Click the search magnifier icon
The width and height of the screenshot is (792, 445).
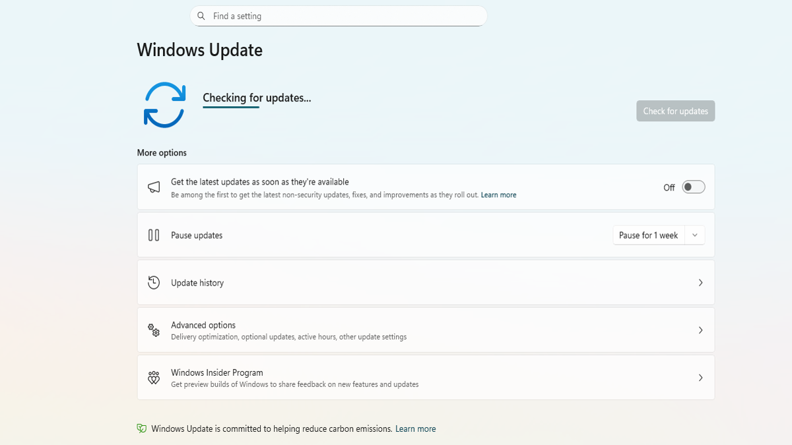pyautogui.click(x=201, y=16)
